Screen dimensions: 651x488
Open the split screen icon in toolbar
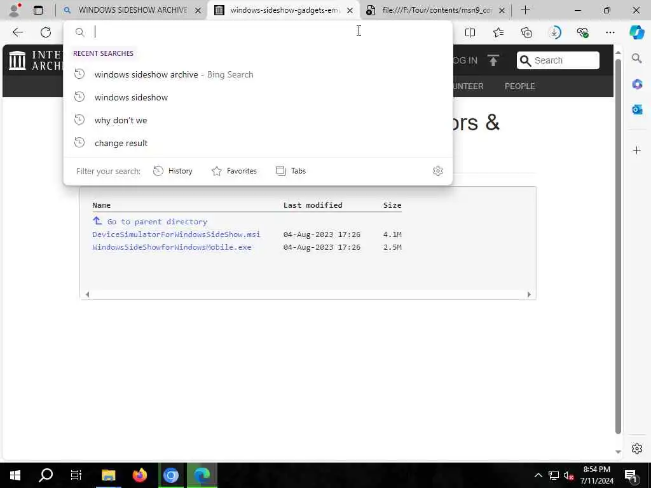(470, 32)
